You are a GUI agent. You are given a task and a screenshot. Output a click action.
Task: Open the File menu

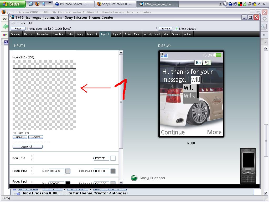13,23
